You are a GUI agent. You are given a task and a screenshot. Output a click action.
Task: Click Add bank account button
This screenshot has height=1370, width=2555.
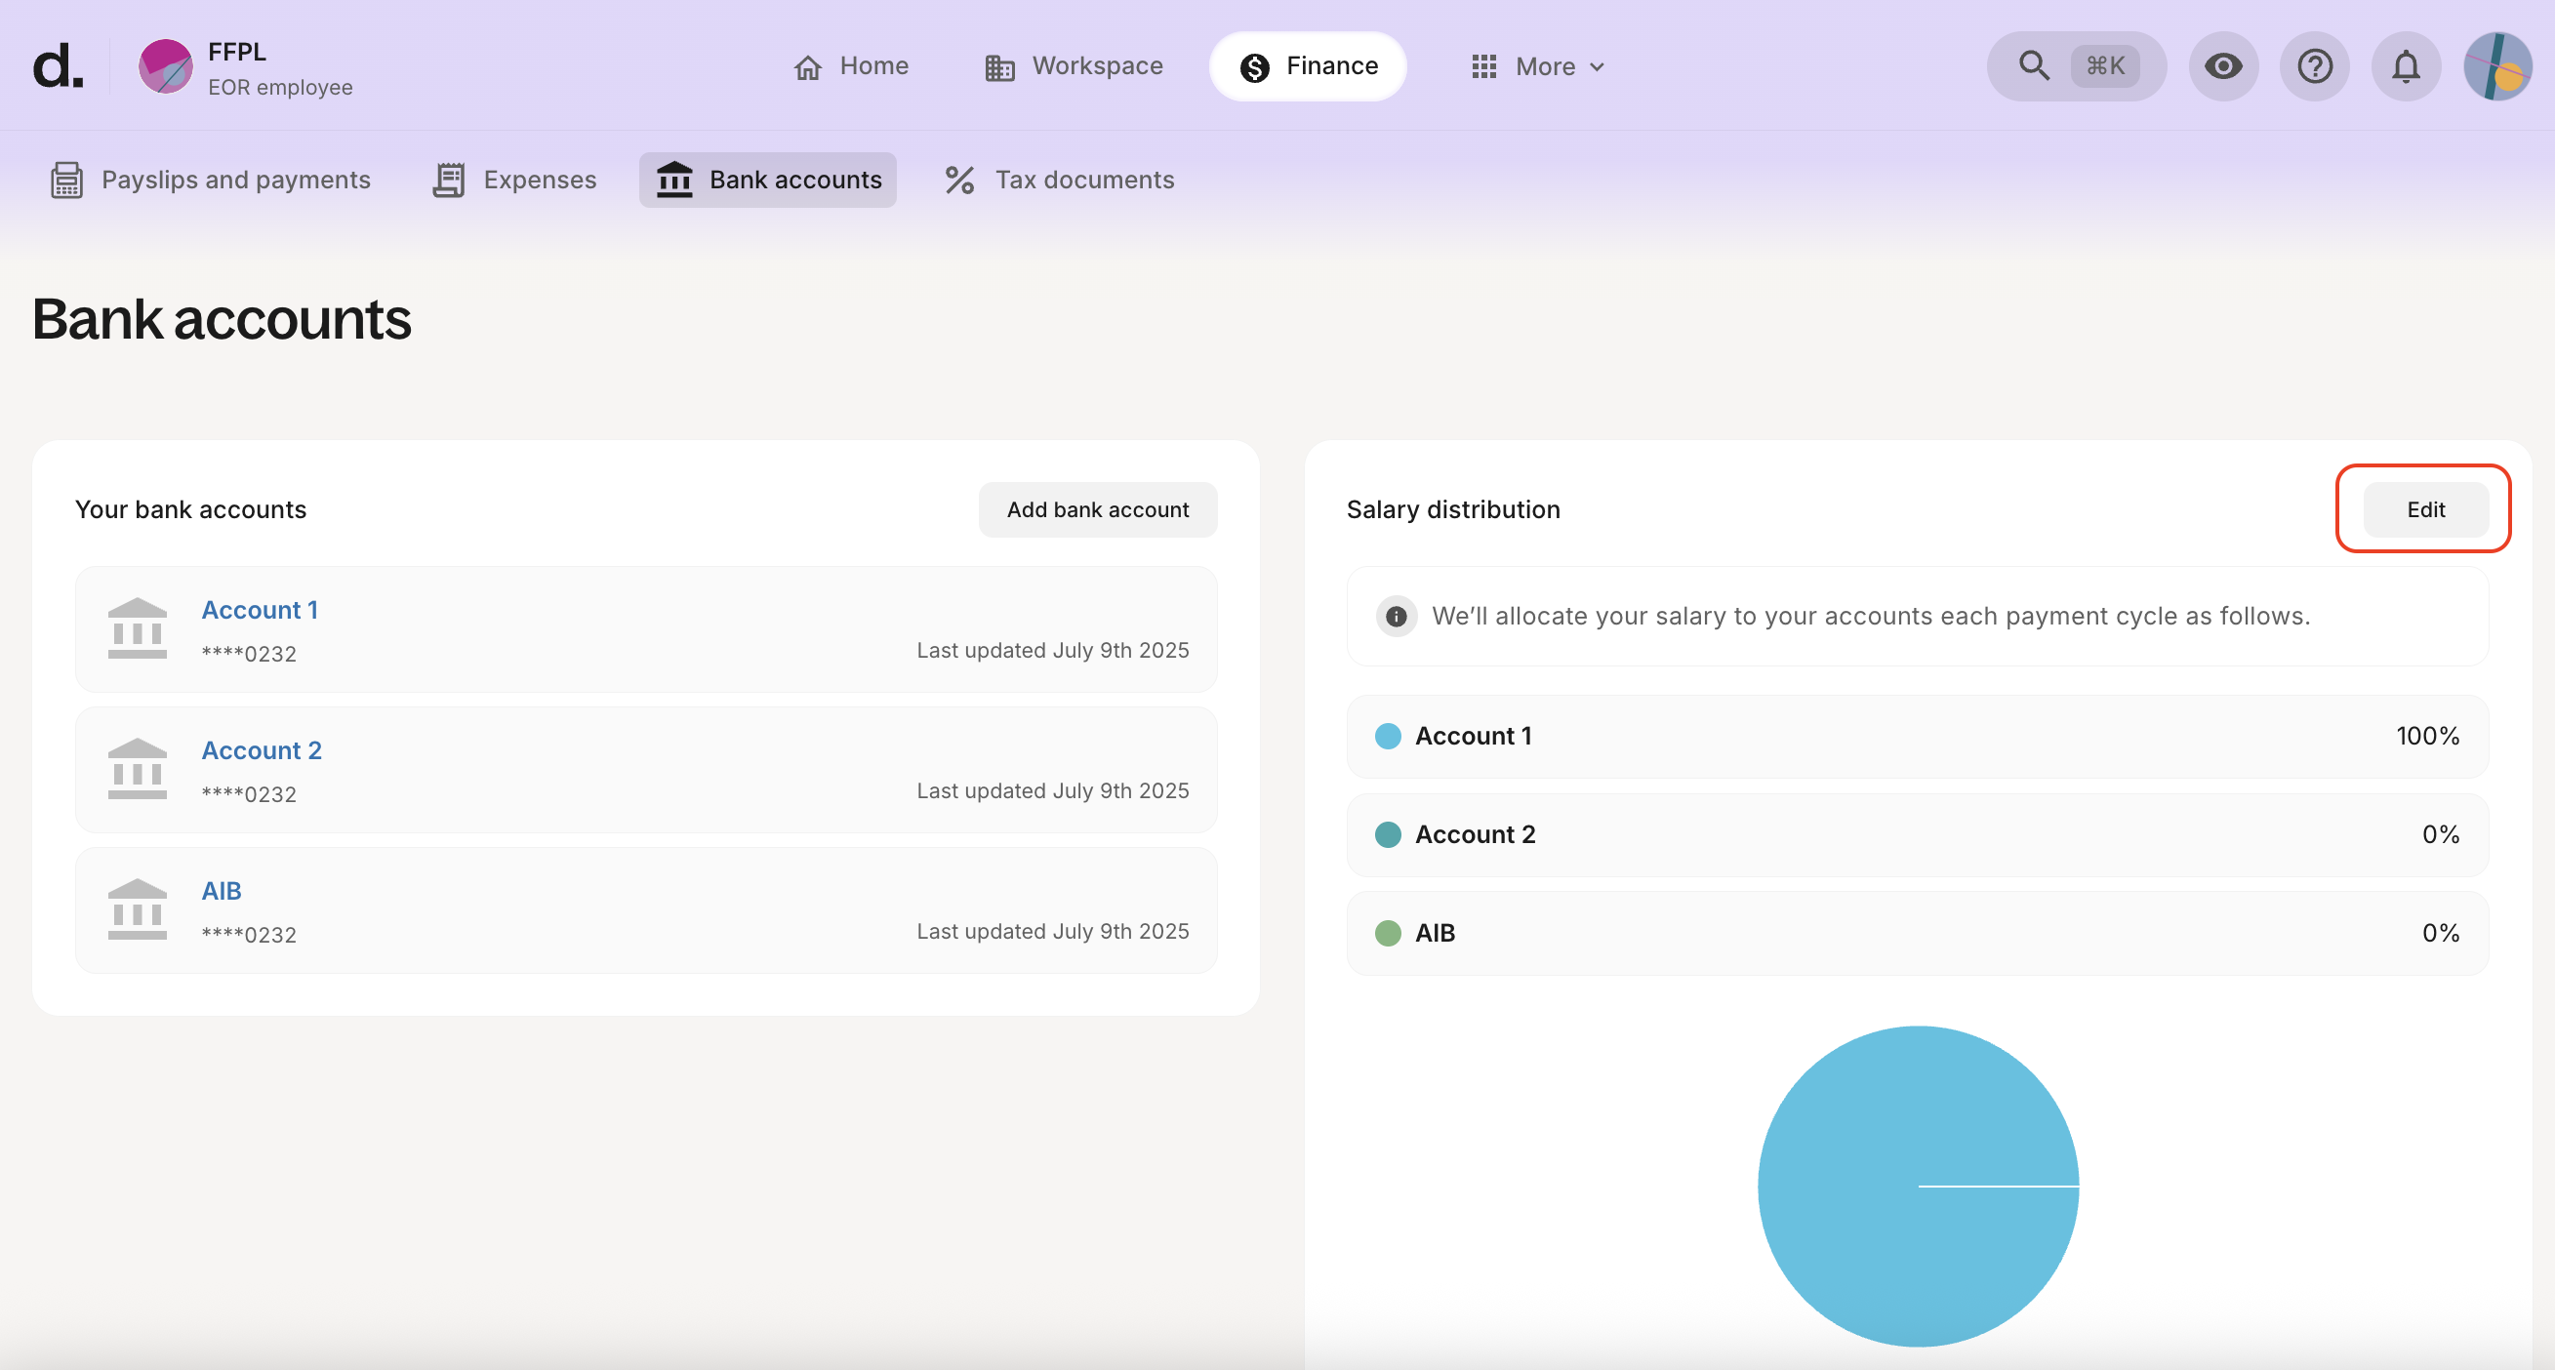(1097, 510)
